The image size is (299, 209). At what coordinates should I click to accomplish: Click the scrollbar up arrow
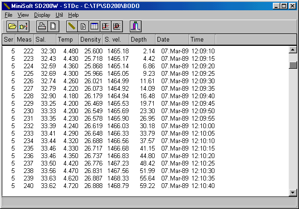(x=293, y=50)
